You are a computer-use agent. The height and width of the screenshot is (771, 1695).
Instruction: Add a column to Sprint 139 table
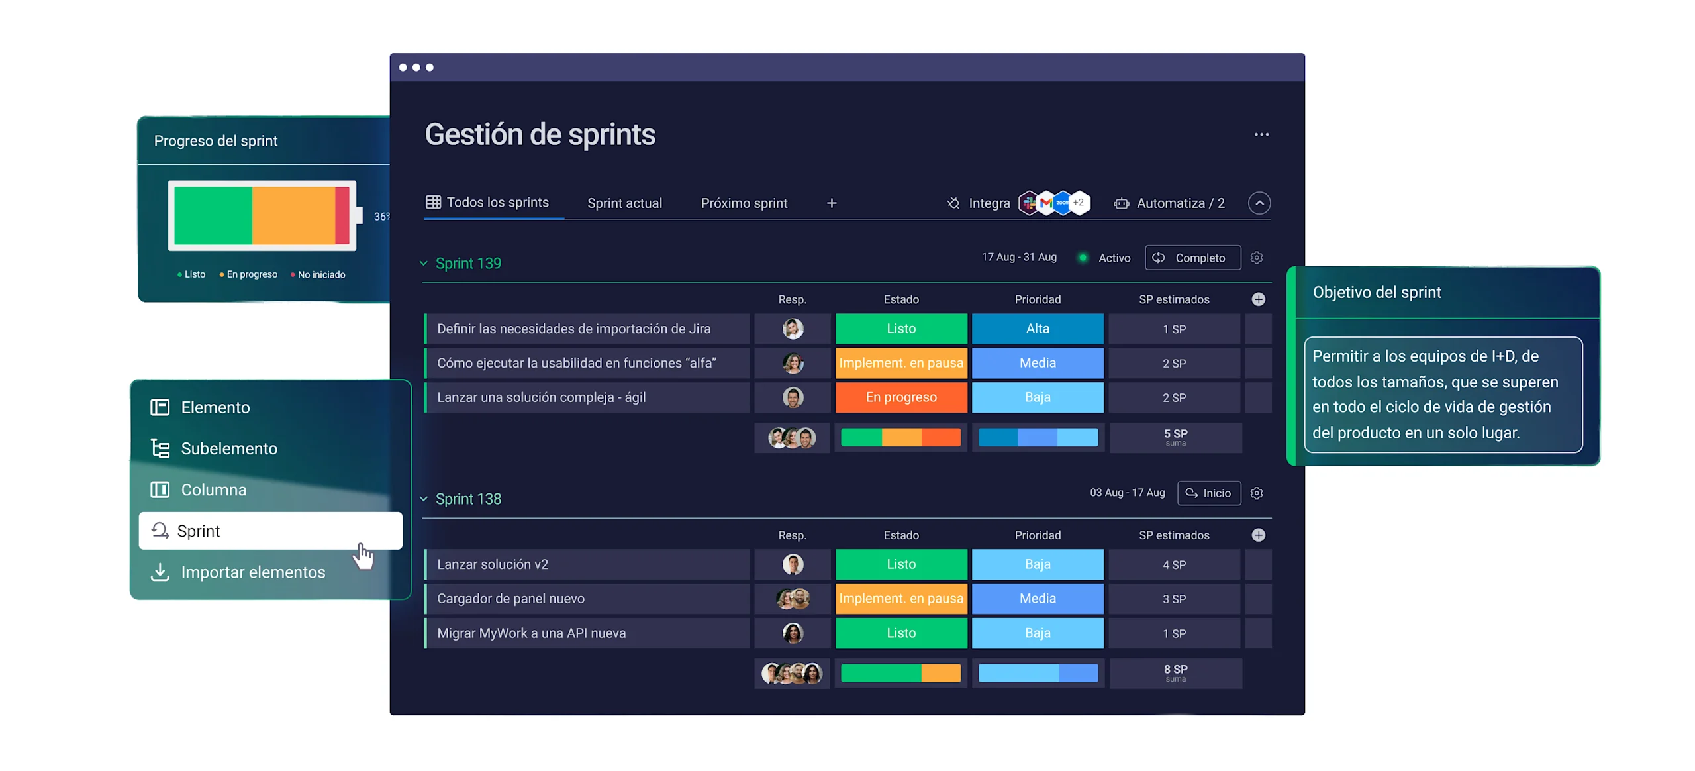click(x=1258, y=299)
